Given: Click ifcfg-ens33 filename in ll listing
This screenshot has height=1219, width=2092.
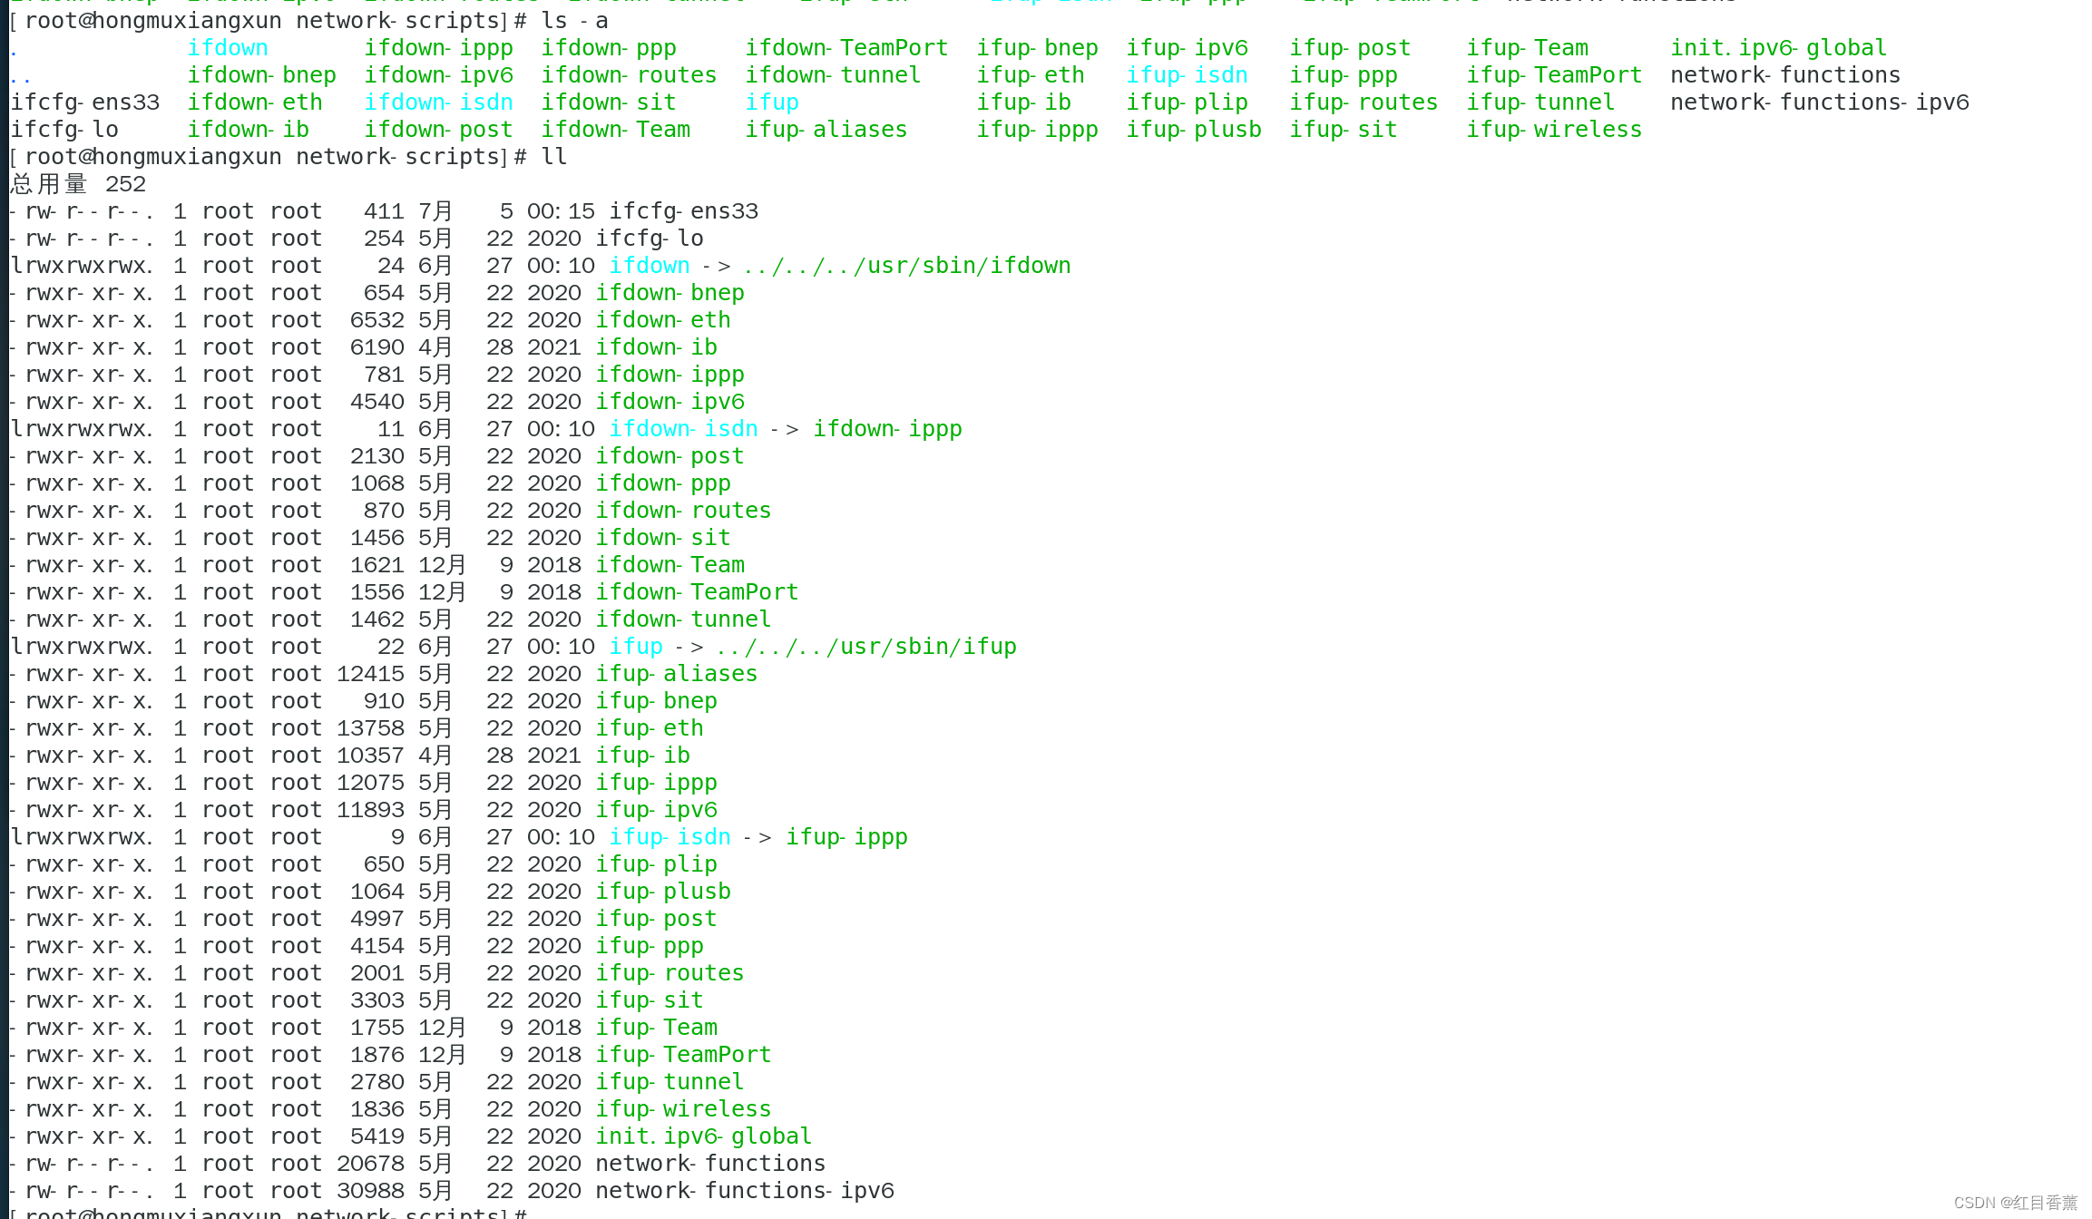Looking at the screenshot, I should (x=682, y=211).
